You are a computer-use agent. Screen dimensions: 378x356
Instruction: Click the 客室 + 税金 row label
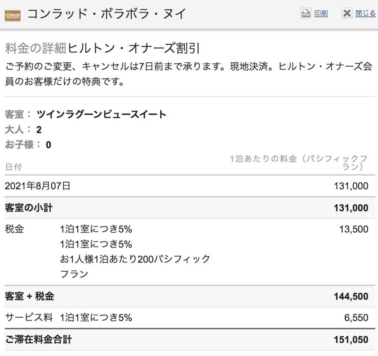click(29, 296)
